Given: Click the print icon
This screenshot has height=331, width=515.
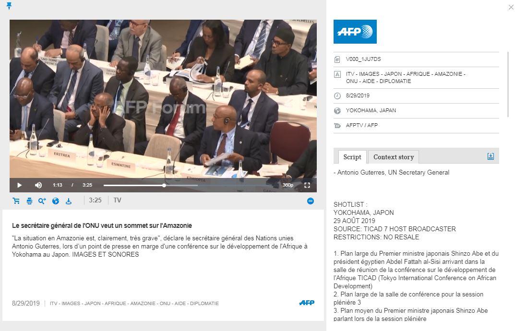Looking at the screenshot, I should pos(30,201).
